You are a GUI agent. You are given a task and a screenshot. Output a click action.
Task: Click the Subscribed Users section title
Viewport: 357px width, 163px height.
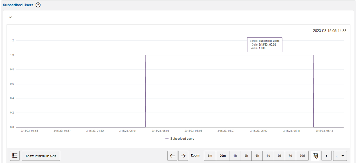[x=18, y=5]
